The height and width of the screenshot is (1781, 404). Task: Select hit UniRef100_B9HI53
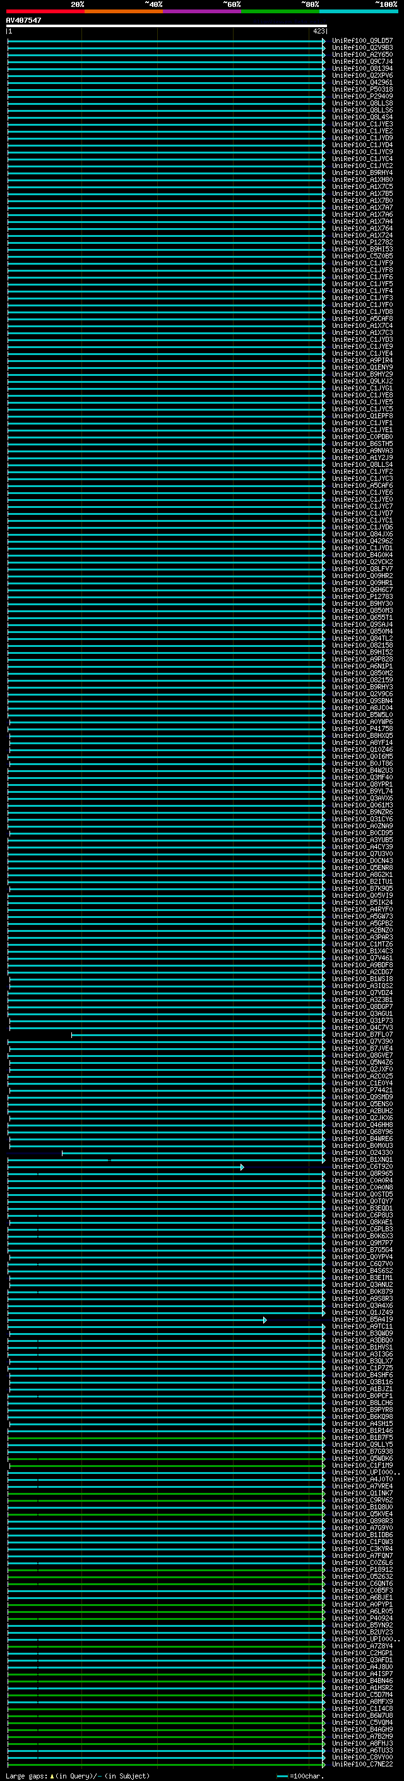[362, 250]
